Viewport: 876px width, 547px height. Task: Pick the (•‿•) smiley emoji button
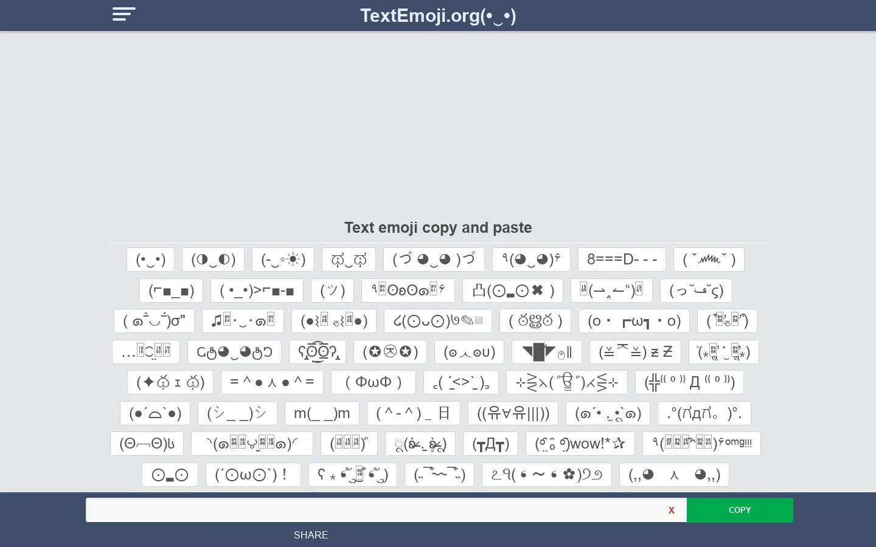click(x=151, y=260)
